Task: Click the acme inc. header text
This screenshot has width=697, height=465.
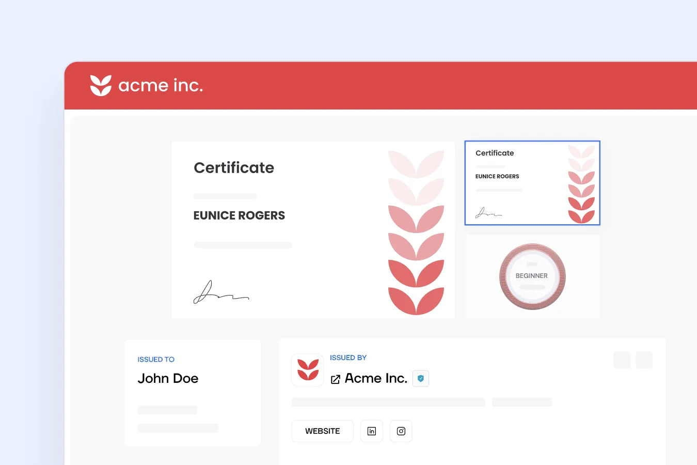Action: (161, 85)
